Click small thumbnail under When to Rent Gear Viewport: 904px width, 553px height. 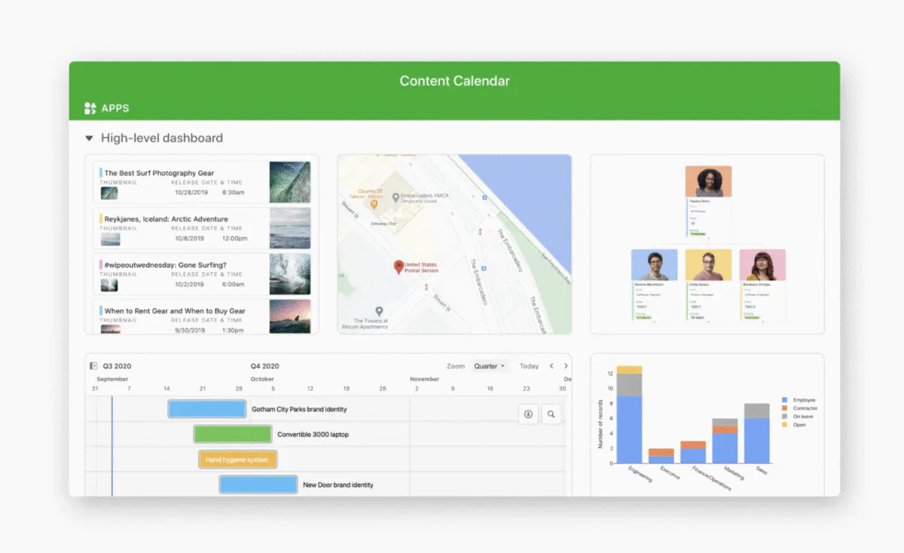point(109,330)
